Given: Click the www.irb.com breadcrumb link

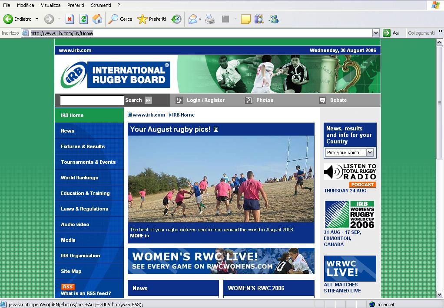Looking at the screenshot, I should 149,115.
